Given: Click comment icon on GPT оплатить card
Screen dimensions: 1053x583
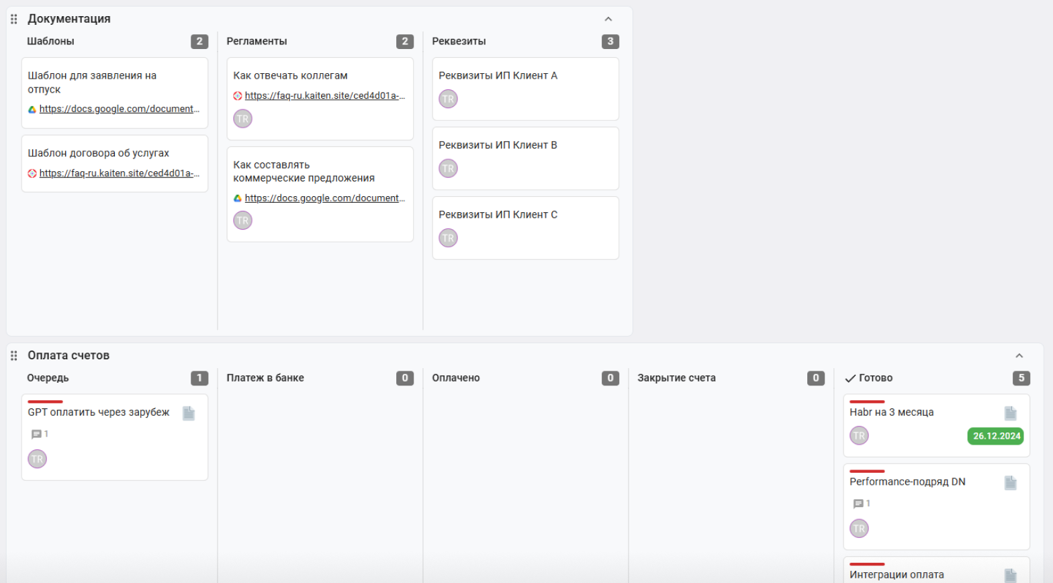Looking at the screenshot, I should click(36, 435).
